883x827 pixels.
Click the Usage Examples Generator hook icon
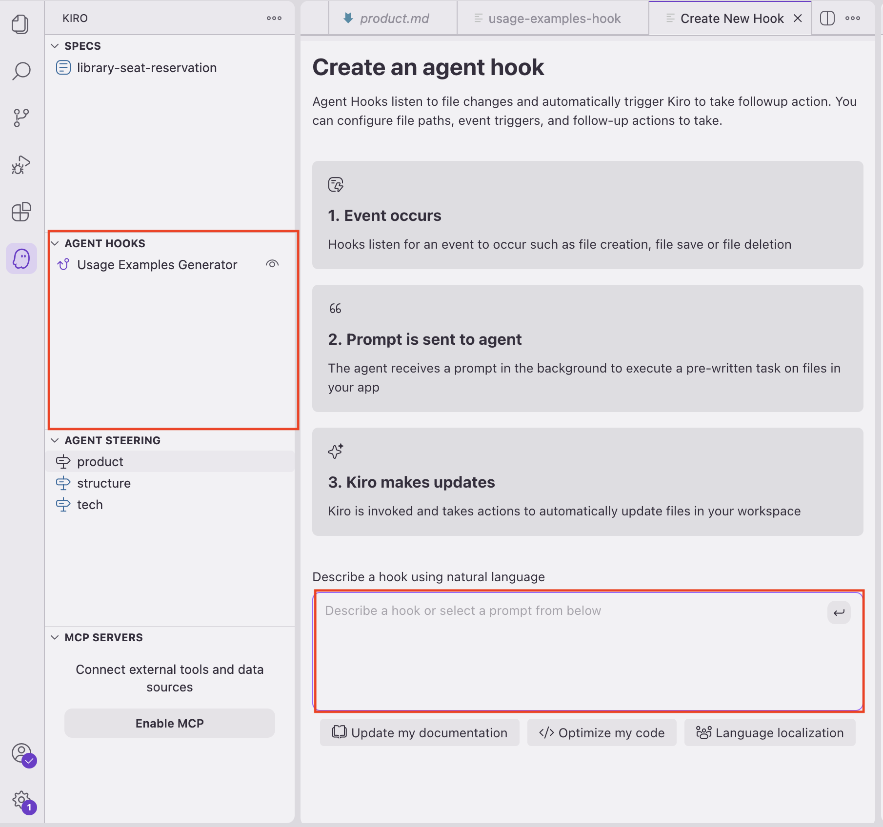tap(63, 264)
